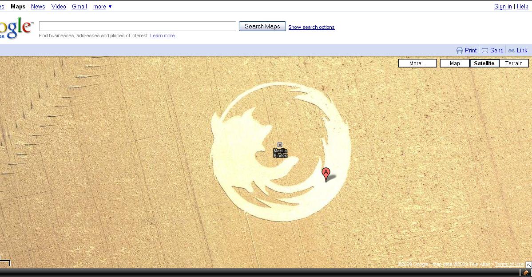Click the Mozilla Firefox map label
Image resolution: width=532 pixels, height=277 pixels.
(x=280, y=153)
